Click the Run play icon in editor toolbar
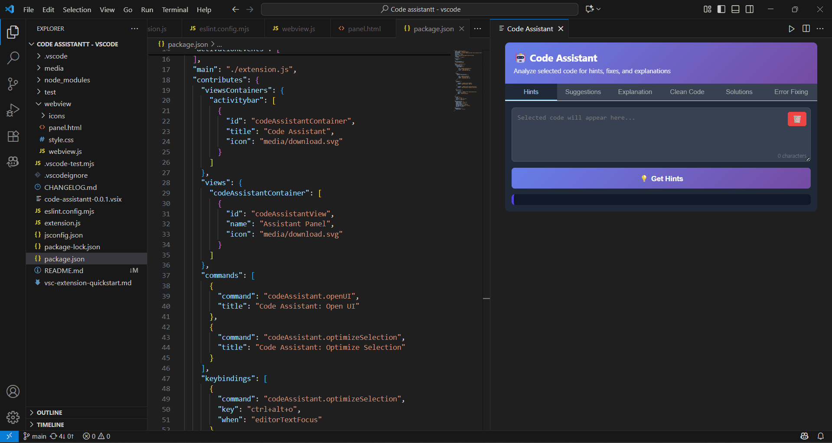This screenshot has width=832, height=443. (792, 29)
